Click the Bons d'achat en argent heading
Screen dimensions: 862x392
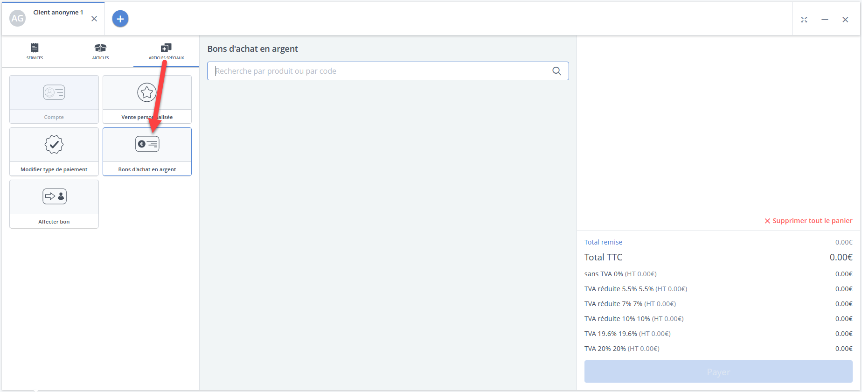tap(252, 49)
